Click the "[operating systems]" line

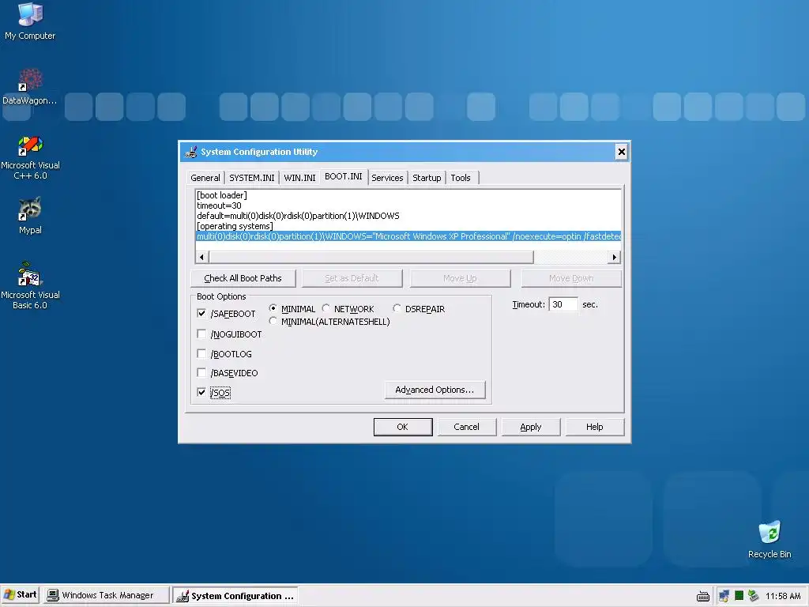tap(235, 226)
